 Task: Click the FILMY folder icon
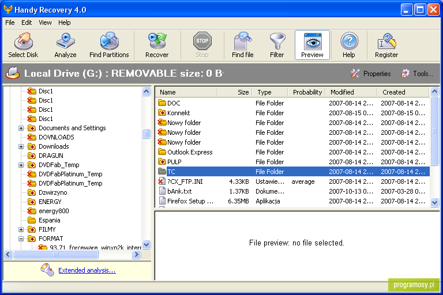click(32, 229)
